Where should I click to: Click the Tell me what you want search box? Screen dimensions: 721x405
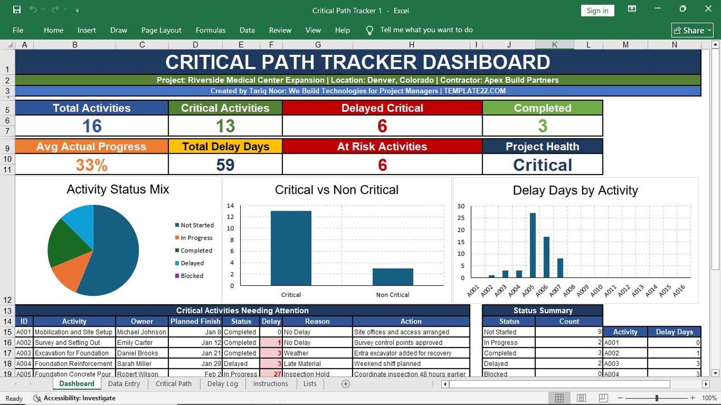point(426,30)
